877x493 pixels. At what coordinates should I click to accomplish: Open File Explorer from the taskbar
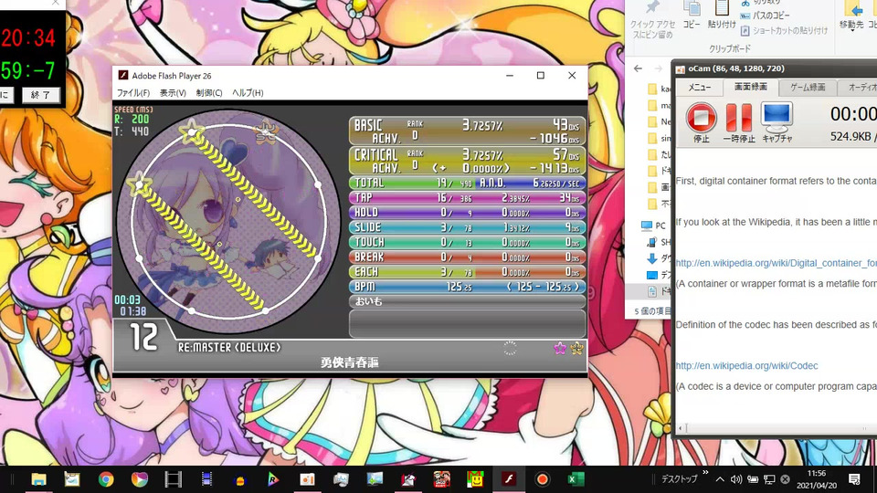(38, 479)
